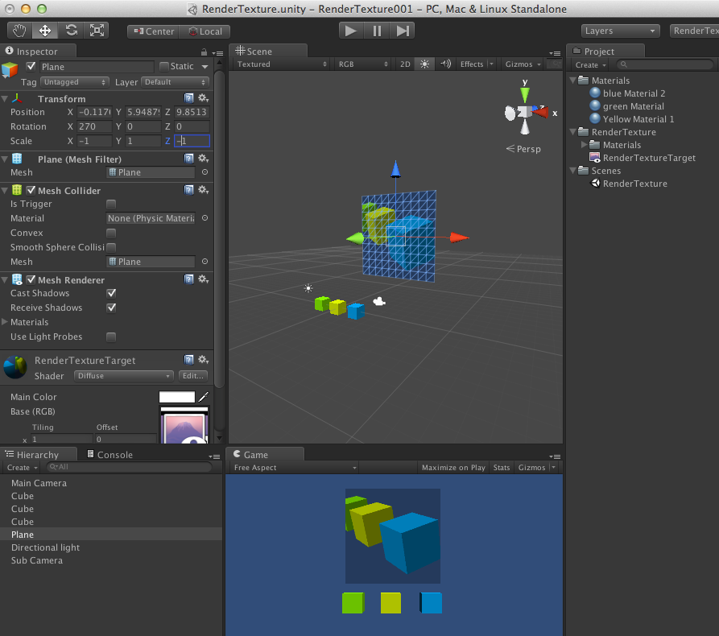Enable the Static checkbox

click(x=164, y=67)
